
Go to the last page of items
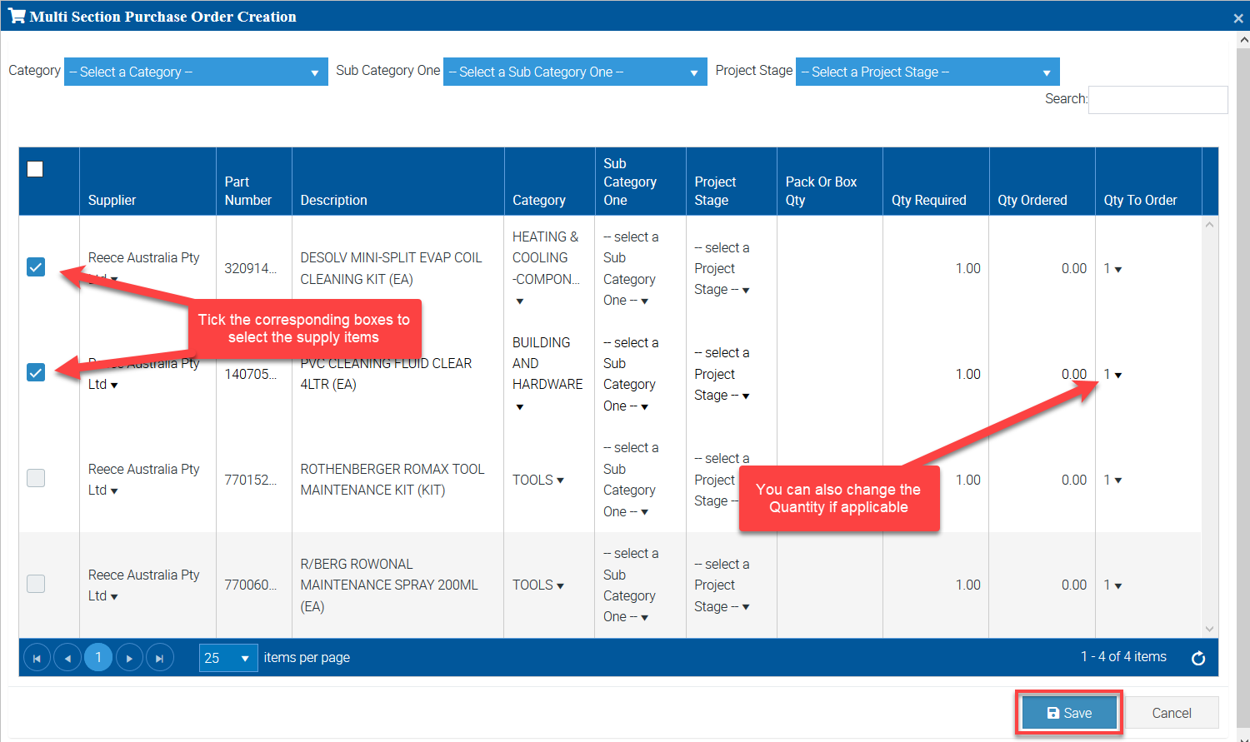tap(159, 658)
